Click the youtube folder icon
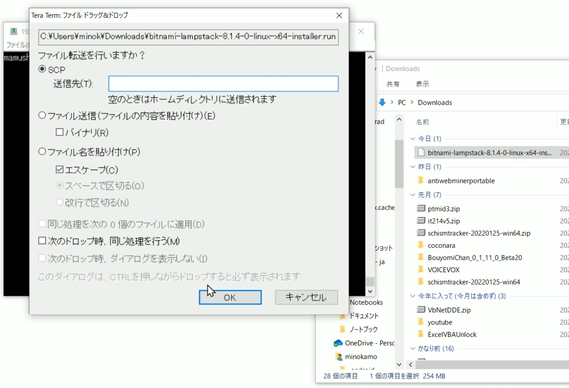This screenshot has width=569, height=388. (421, 322)
